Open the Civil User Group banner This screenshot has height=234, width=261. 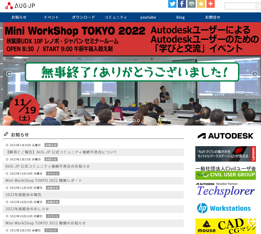(x=226, y=173)
